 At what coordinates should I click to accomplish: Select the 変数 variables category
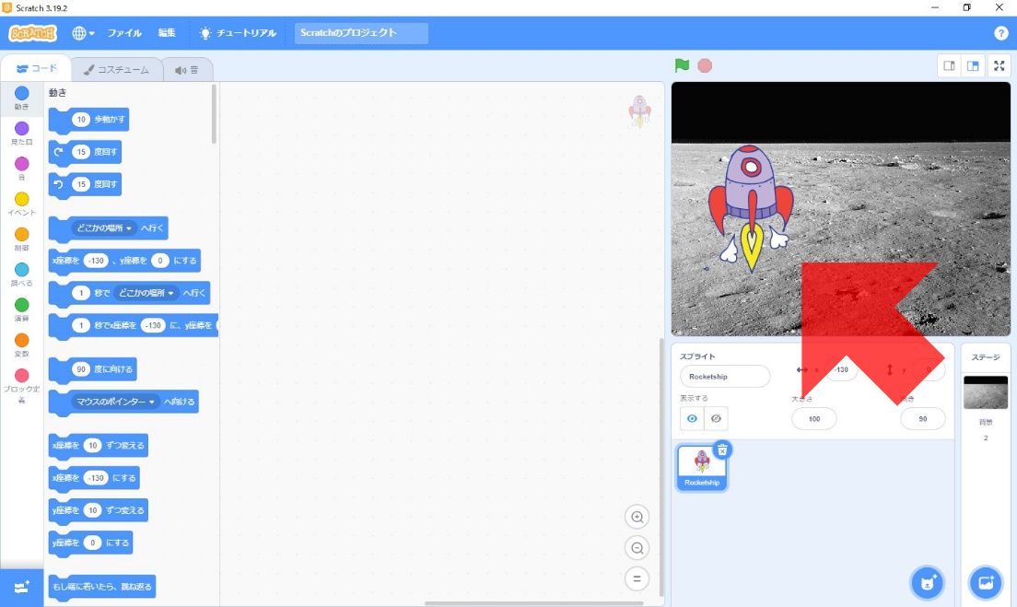(21, 345)
